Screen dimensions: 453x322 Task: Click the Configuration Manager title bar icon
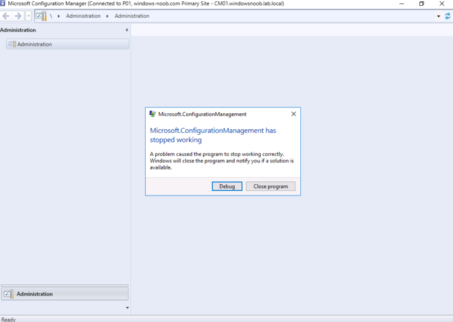(x=4, y=4)
